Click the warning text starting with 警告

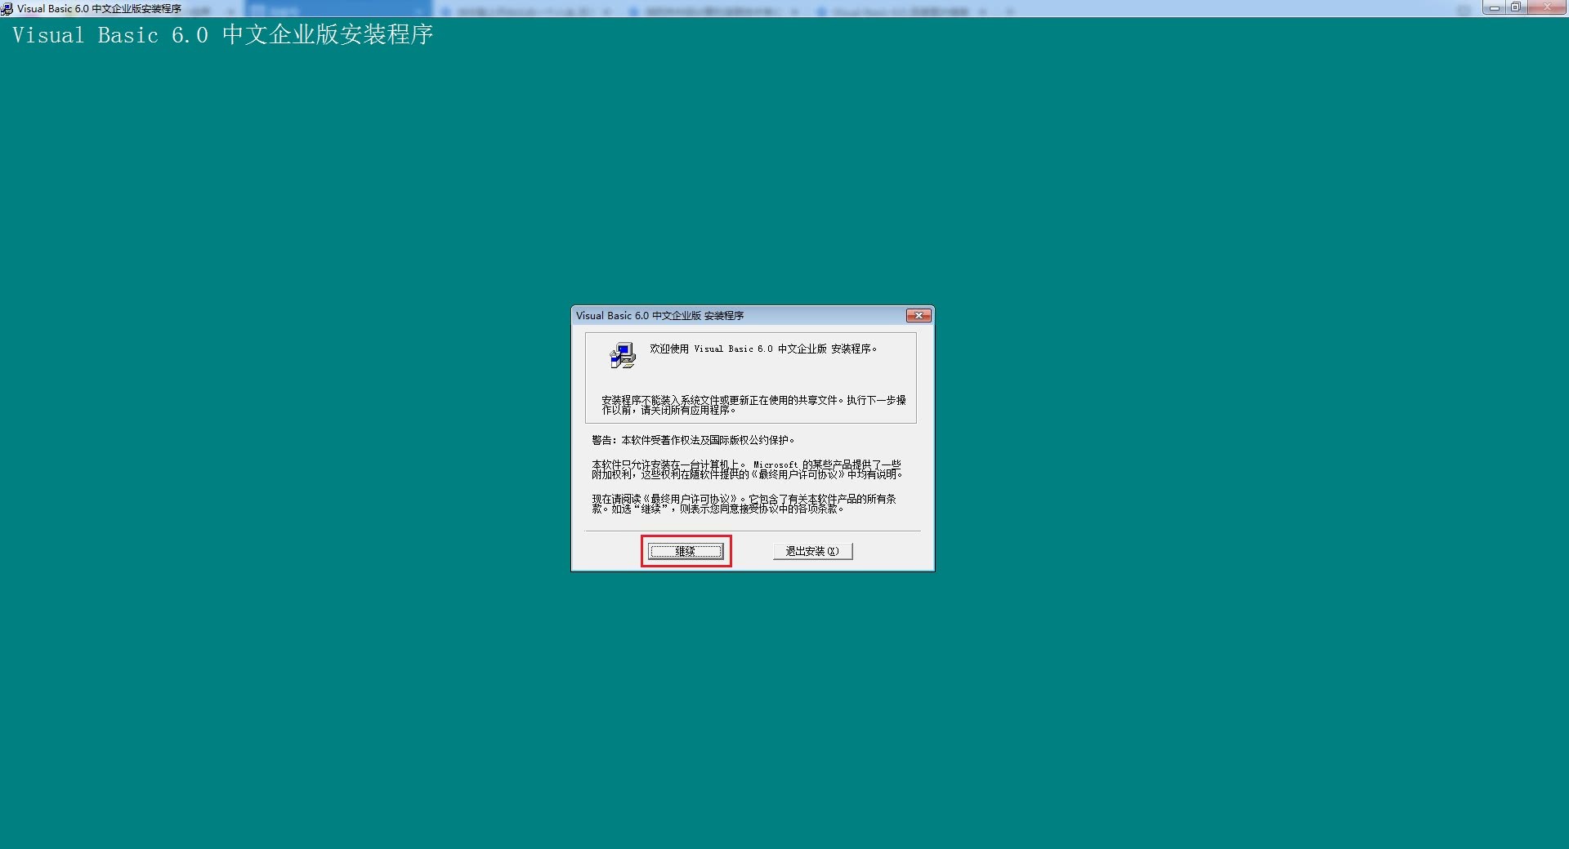tap(693, 440)
